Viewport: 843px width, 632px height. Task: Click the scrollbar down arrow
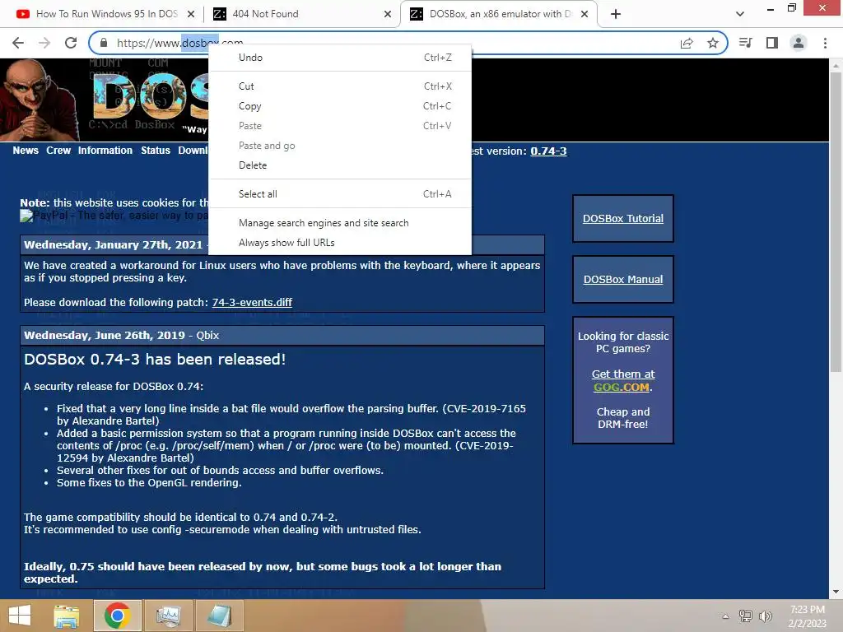pos(835,592)
